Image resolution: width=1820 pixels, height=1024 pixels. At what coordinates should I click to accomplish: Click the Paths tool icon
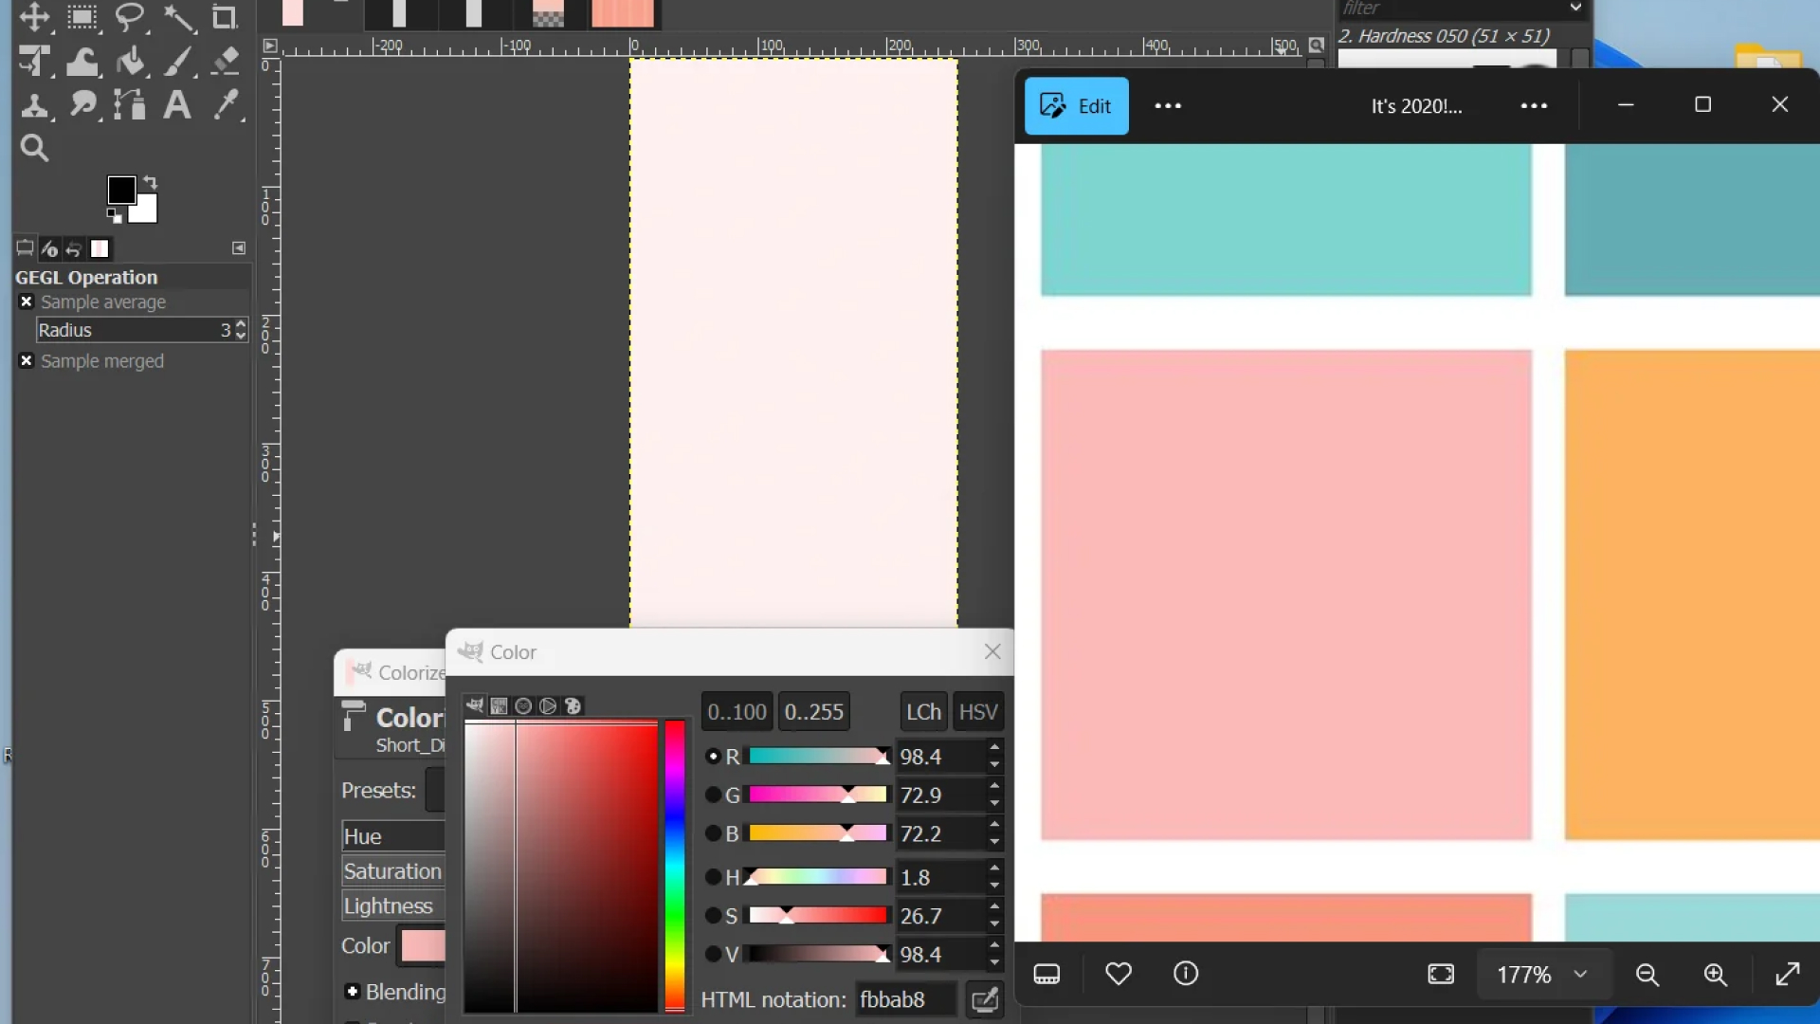(x=130, y=103)
